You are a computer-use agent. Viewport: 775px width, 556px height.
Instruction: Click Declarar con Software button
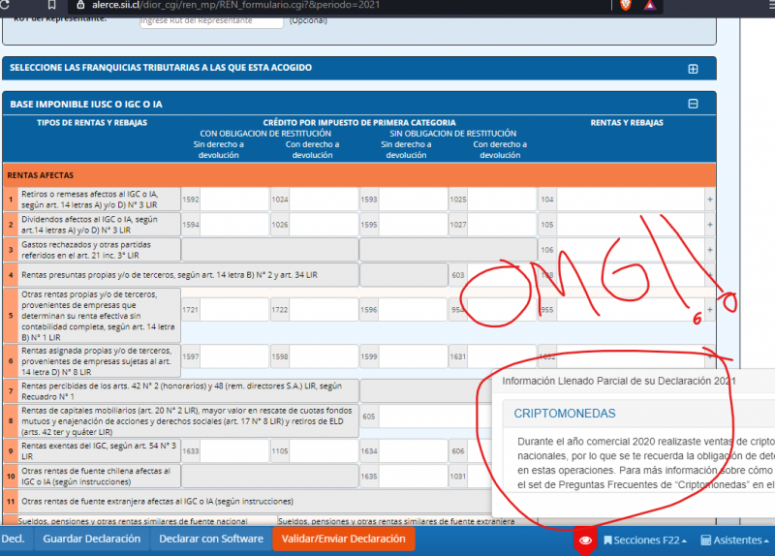pos(211,539)
